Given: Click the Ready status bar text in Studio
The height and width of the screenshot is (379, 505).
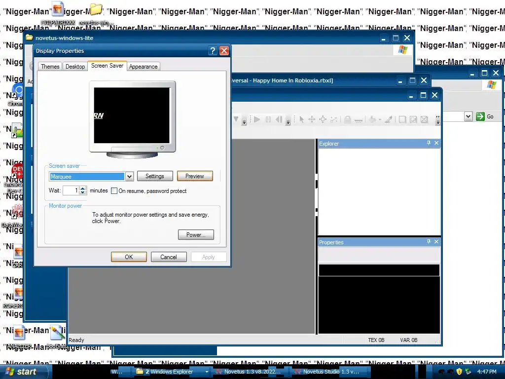Looking at the screenshot, I should point(76,340).
